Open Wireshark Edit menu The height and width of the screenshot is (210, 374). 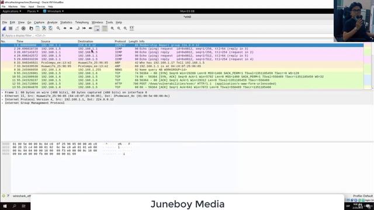(12, 22)
